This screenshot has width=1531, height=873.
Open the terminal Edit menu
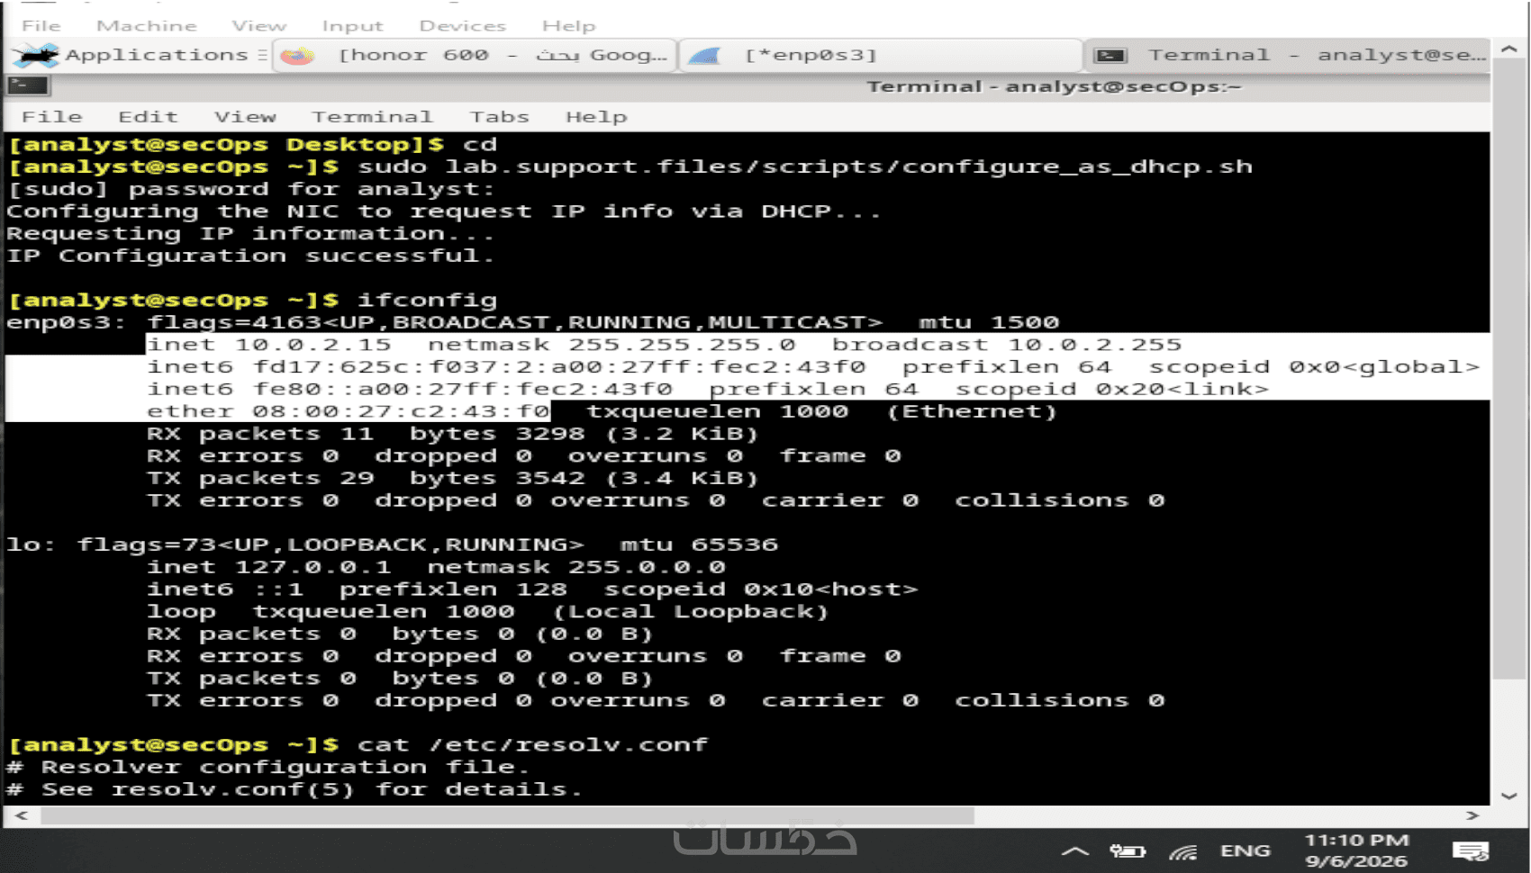(x=148, y=117)
